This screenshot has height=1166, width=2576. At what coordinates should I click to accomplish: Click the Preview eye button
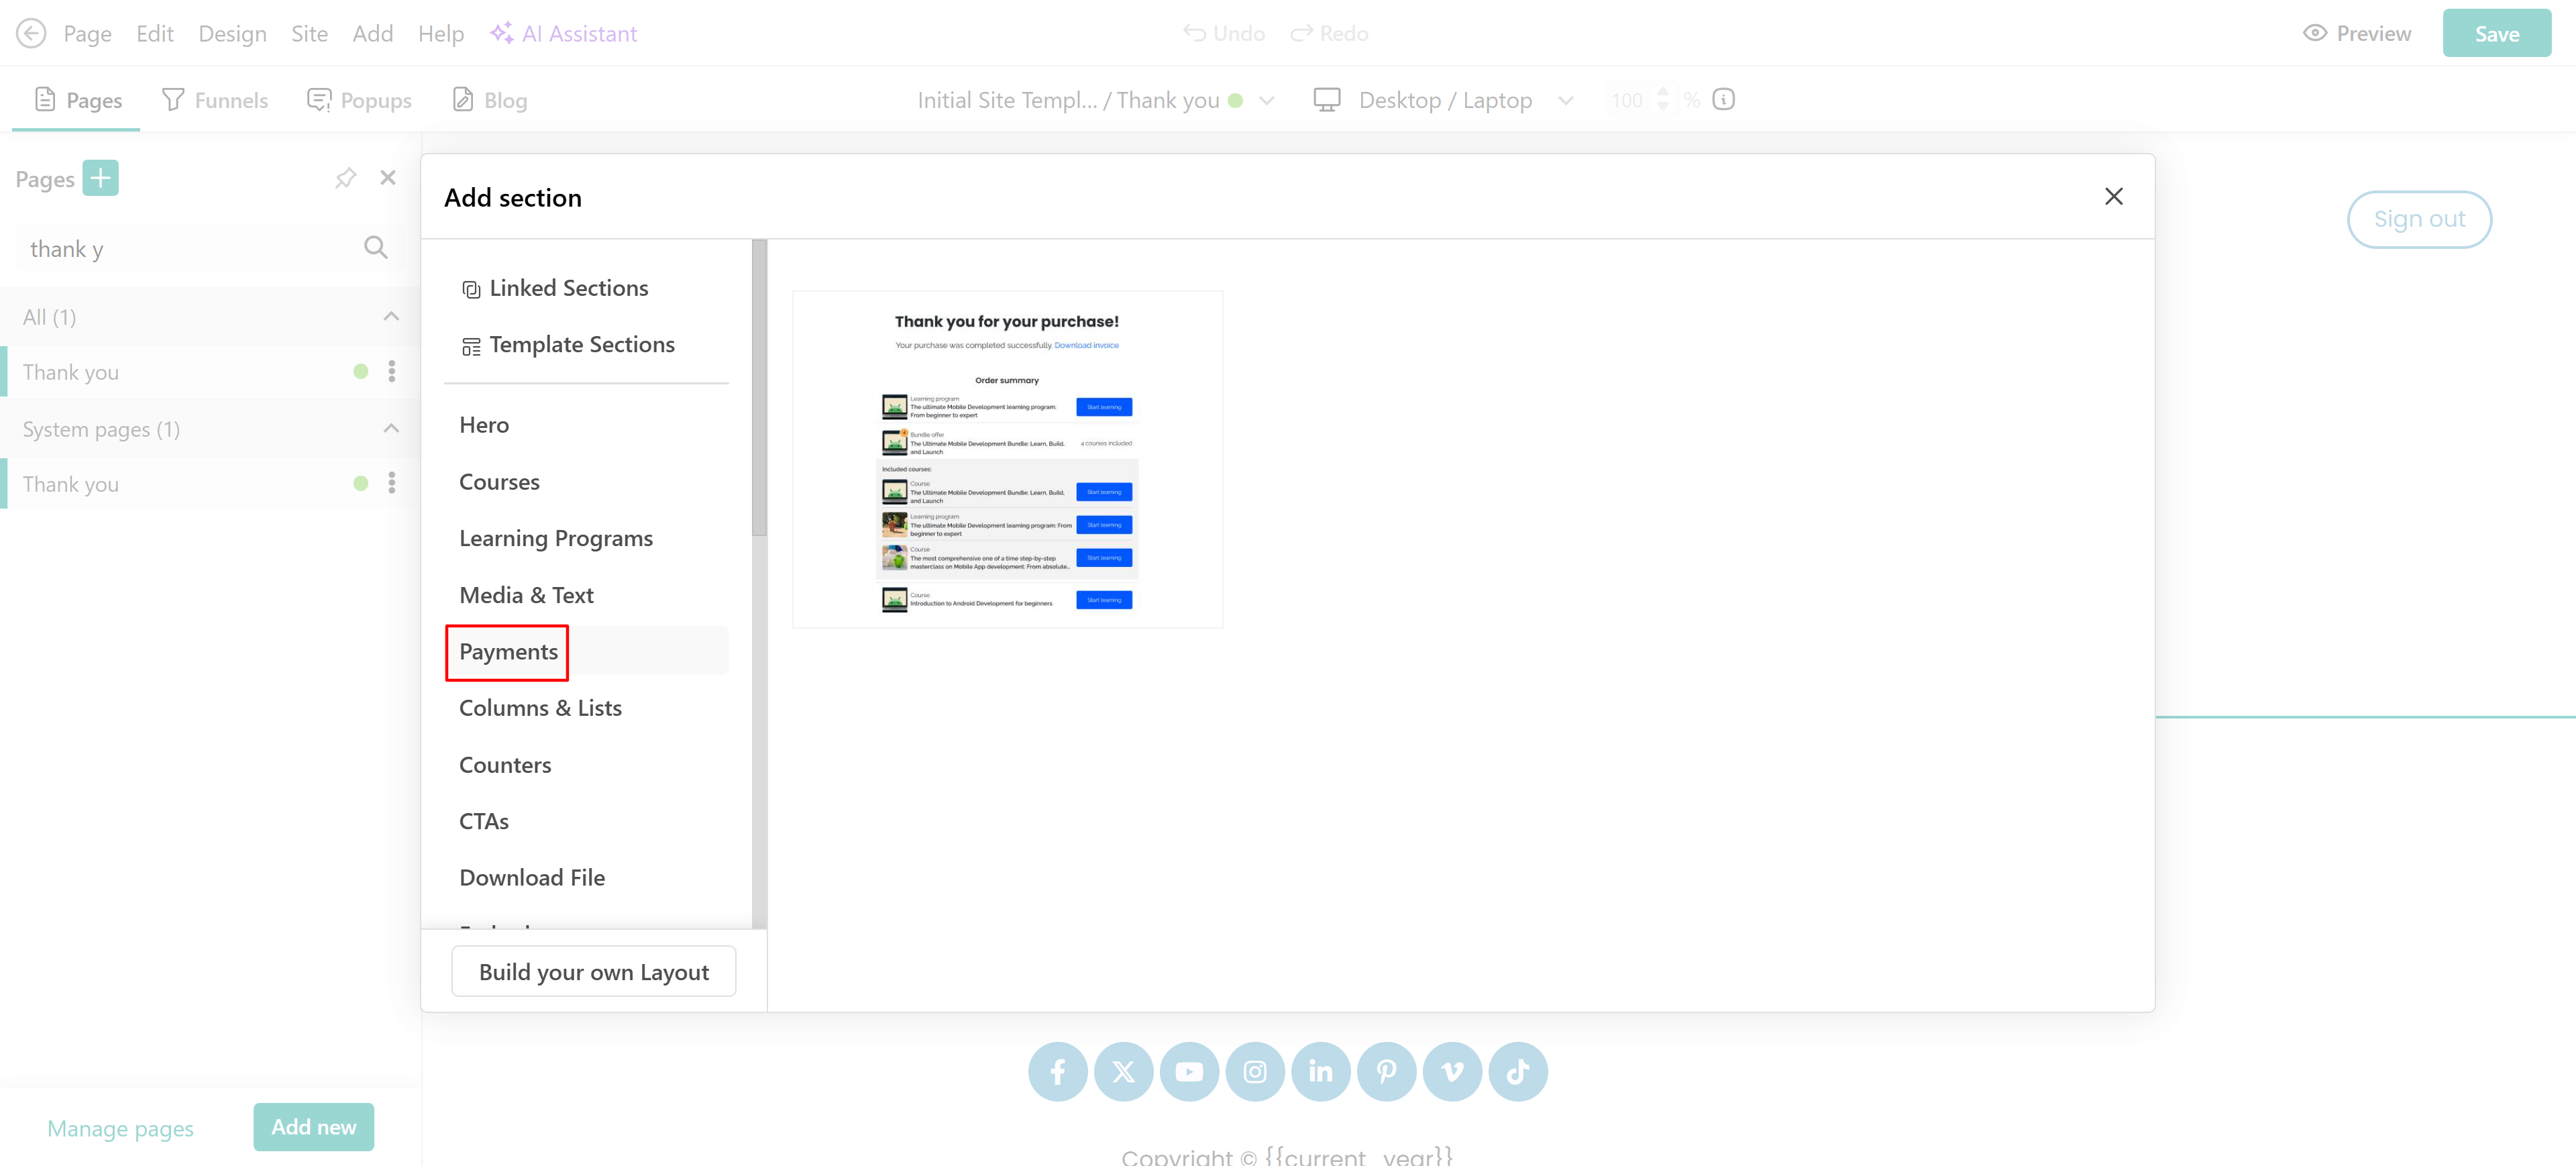pyautogui.click(x=2357, y=33)
